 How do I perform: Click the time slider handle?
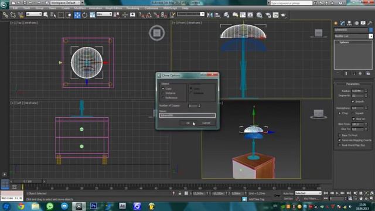click(28, 182)
